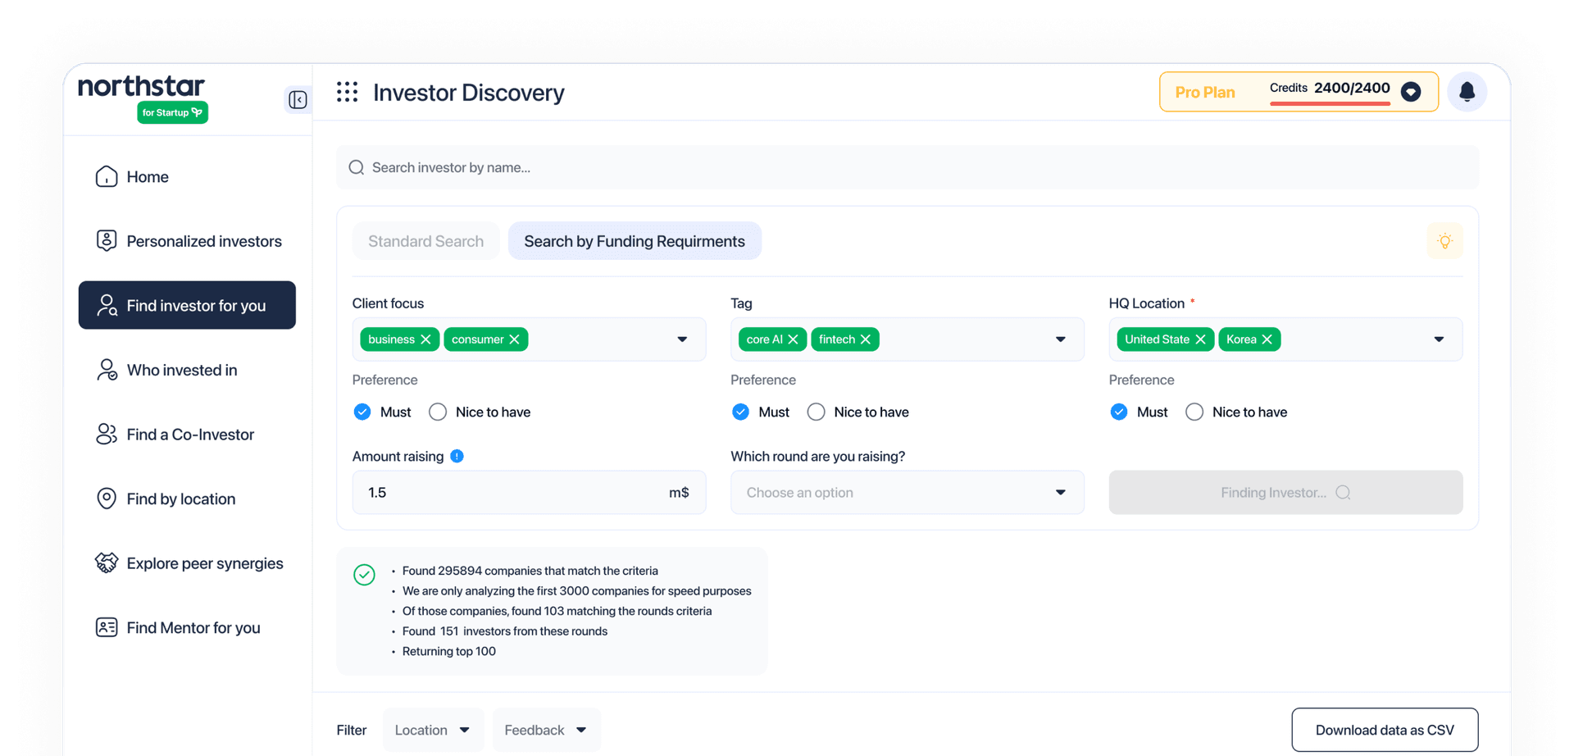The width and height of the screenshot is (1574, 756).
Task: Click the investor name search field
Action: coord(907,167)
